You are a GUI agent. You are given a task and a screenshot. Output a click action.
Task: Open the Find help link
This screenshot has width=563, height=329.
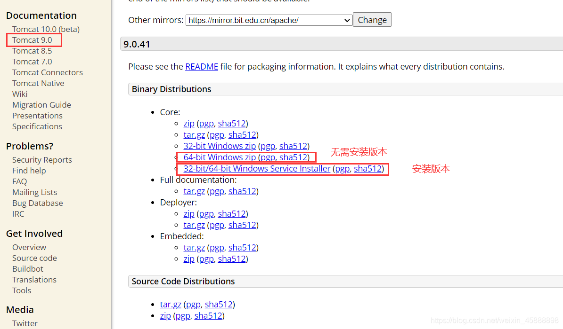point(29,171)
